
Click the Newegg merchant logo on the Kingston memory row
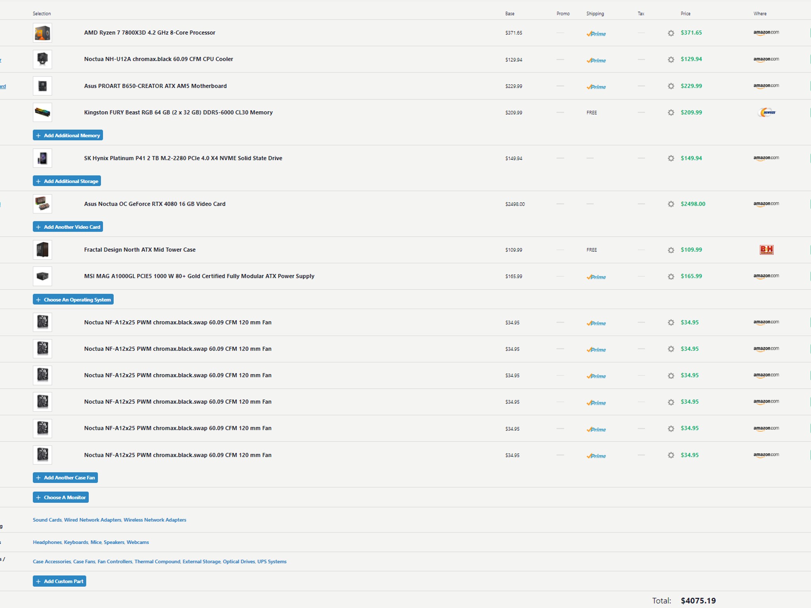(767, 112)
